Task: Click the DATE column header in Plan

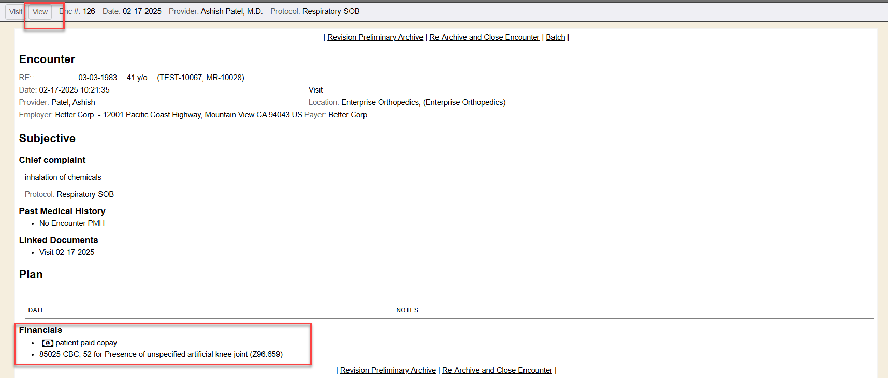Action: pos(36,310)
